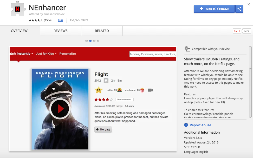Screen dimensions: 253x158
Task: Click the Report Abuse exclamation icon
Action: pyautogui.click(x=186, y=125)
